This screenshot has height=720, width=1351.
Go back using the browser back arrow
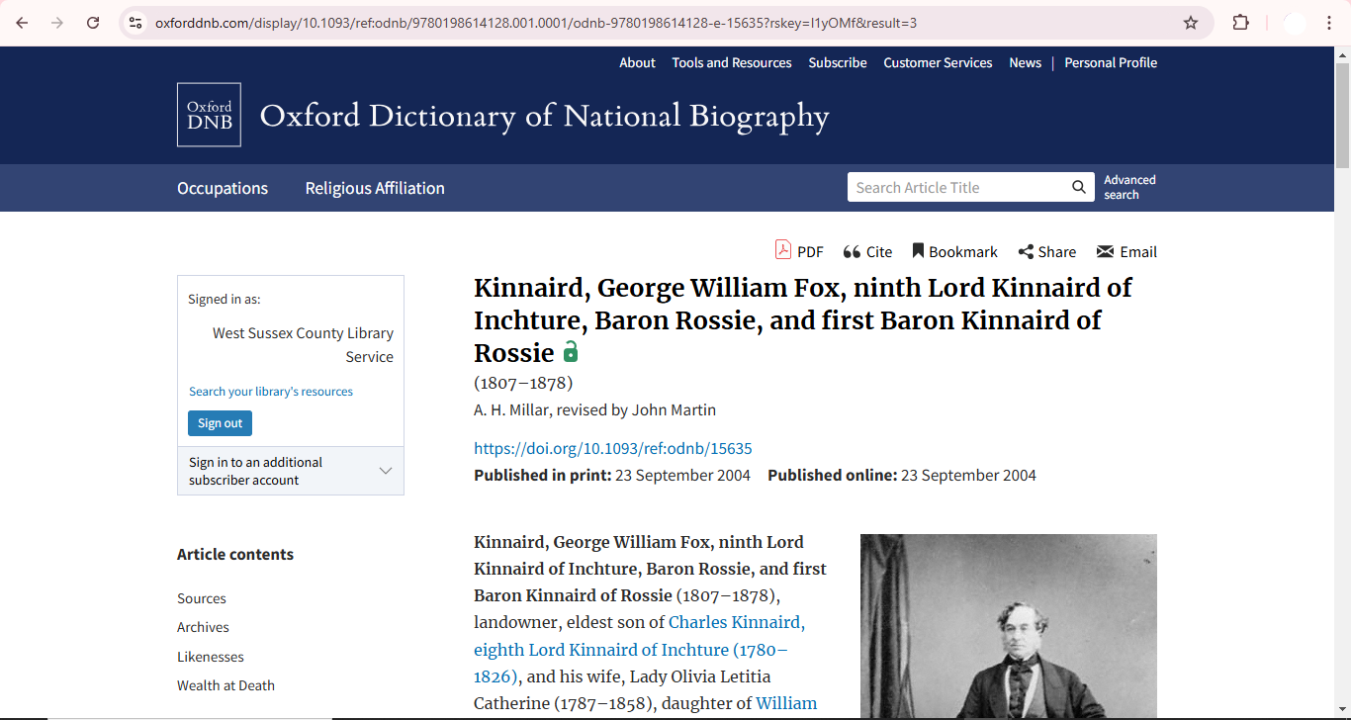click(x=22, y=23)
